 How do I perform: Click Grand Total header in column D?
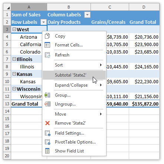pyautogui.click(x=144, y=22)
